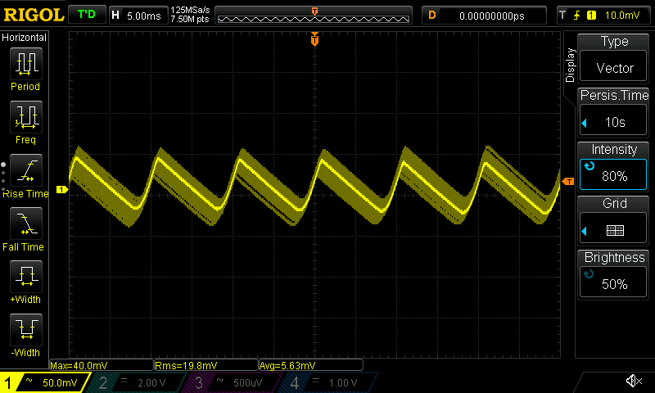Open the Persis.Time 10s menu

click(x=613, y=112)
